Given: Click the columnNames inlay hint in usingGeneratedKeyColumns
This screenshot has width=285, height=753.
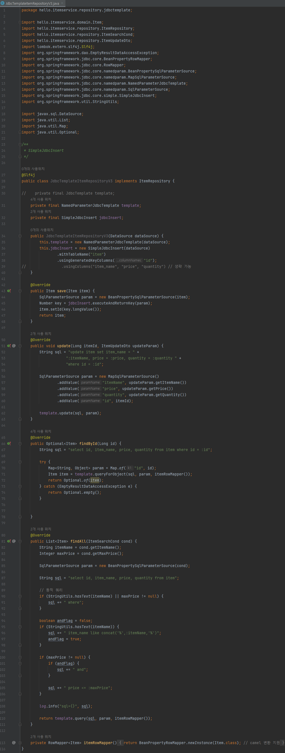Looking at the screenshot, I should [129, 260].
